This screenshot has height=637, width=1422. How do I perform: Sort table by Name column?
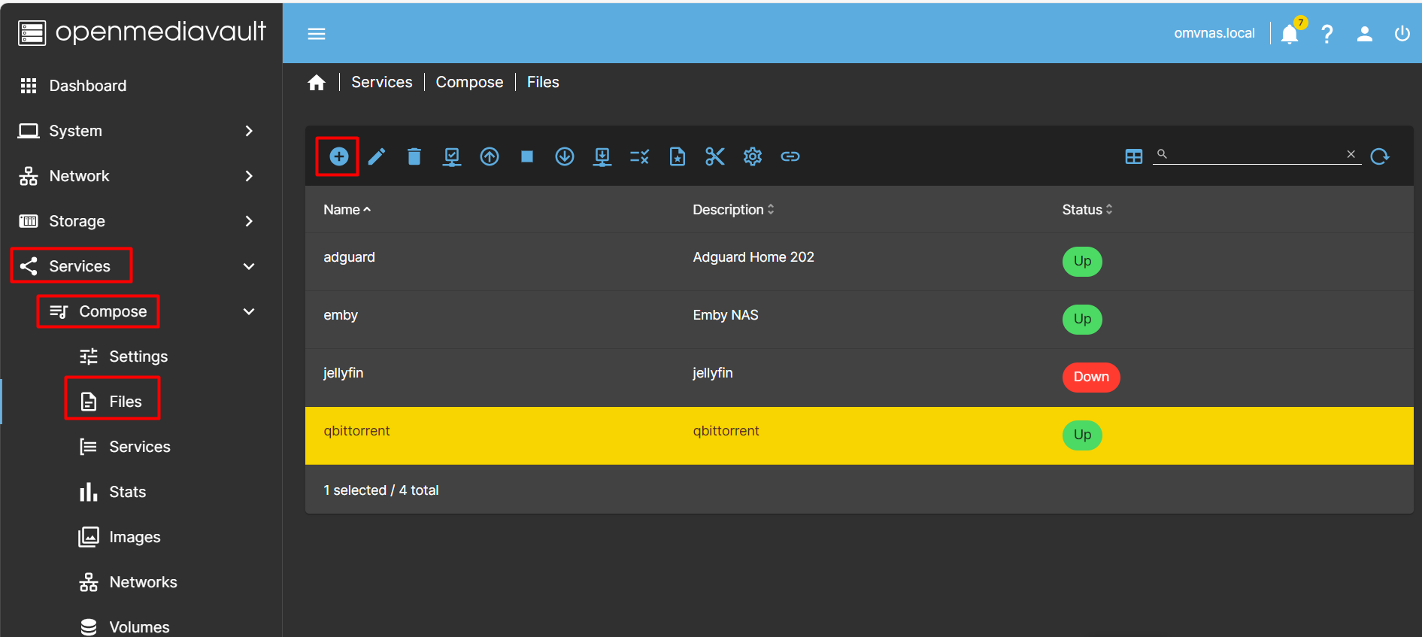point(347,210)
